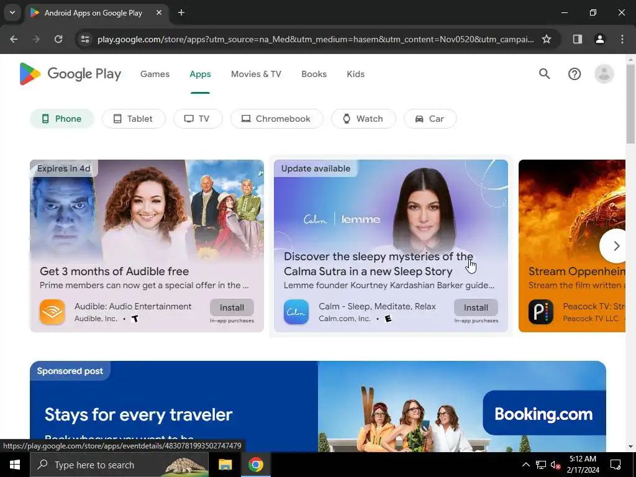Open the Google account avatar menu

(x=604, y=74)
